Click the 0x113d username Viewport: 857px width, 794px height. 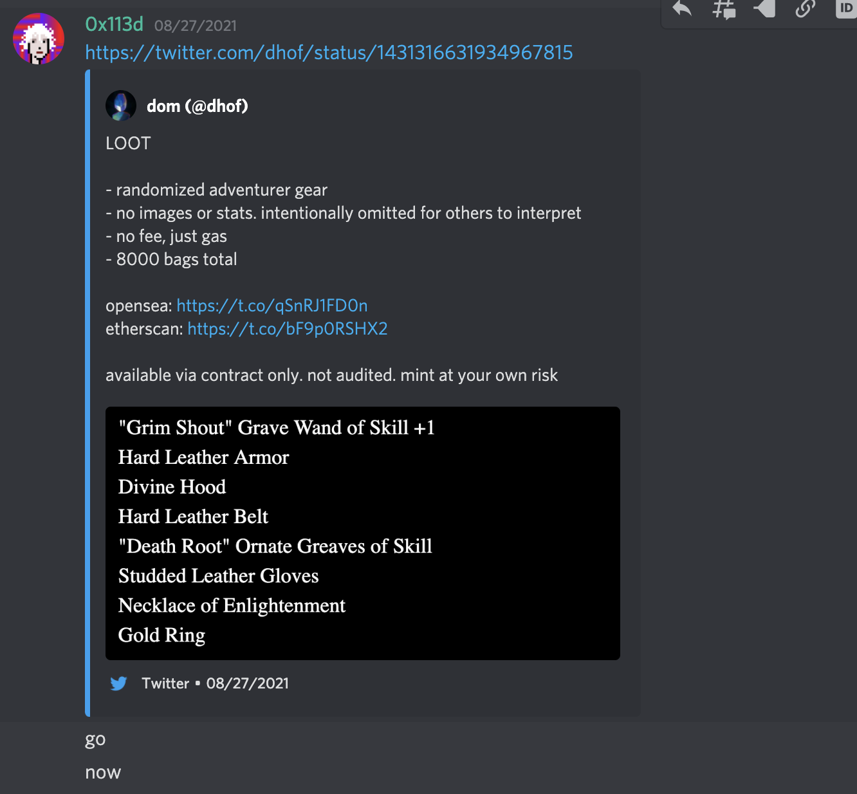click(115, 24)
